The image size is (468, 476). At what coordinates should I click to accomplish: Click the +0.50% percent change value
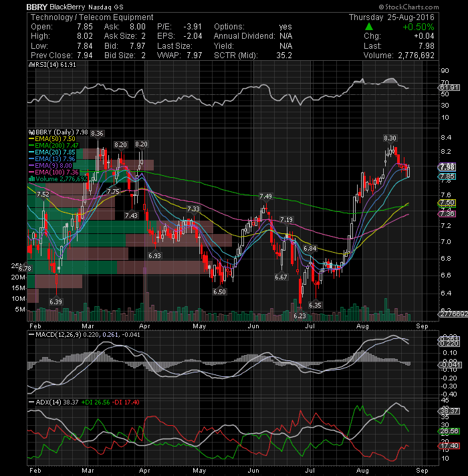click(x=419, y=27)
